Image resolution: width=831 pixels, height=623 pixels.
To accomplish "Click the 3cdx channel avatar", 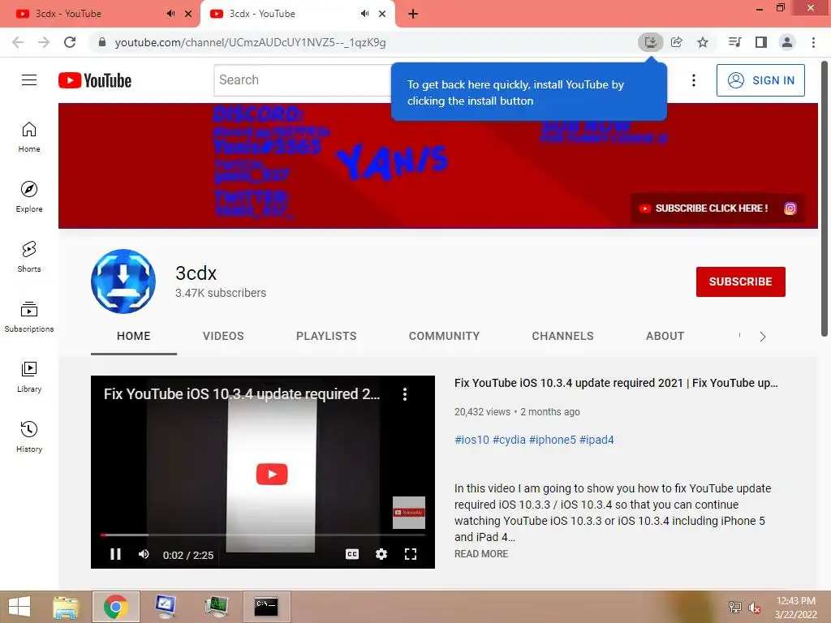I will point(123,281).
